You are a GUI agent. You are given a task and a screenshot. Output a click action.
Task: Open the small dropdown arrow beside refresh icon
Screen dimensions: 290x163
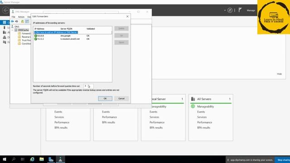click(225, 10)
